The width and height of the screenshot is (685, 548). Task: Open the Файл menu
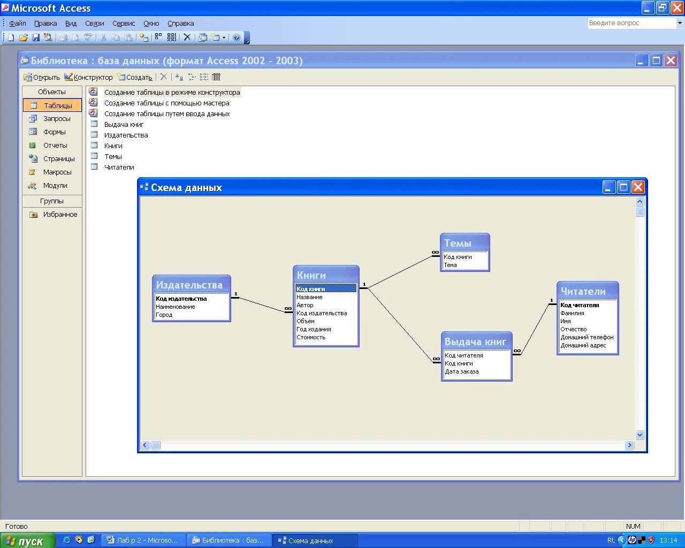click(x=18, y=24)
